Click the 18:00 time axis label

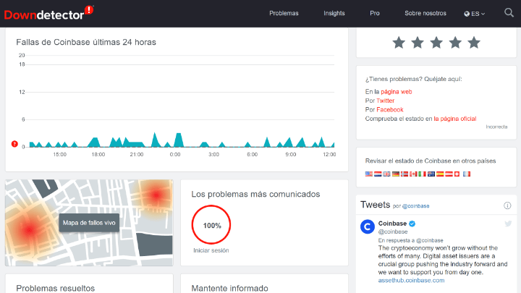98,155
